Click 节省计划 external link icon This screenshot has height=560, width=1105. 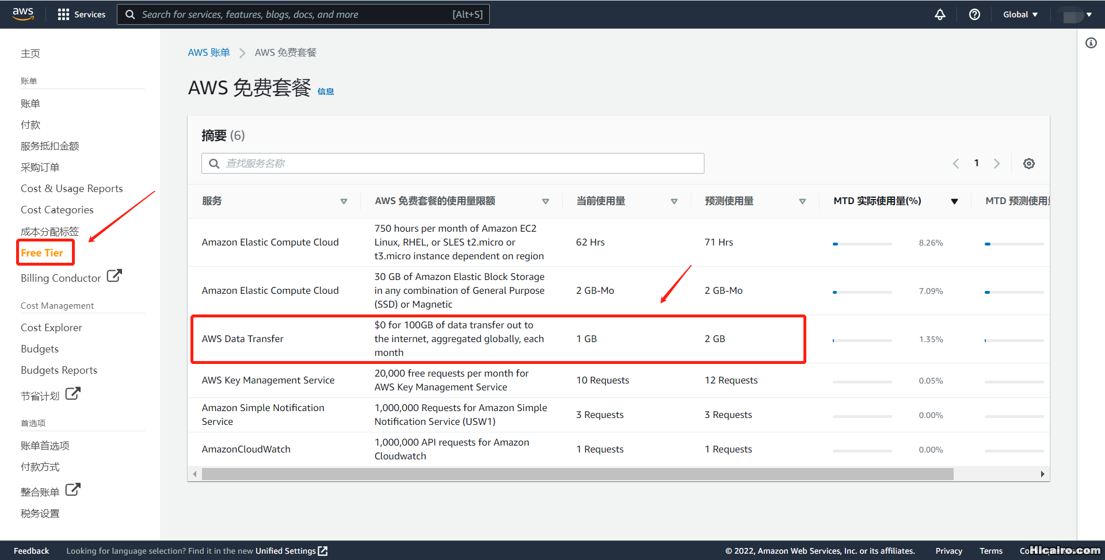click(x=73, y=394)
